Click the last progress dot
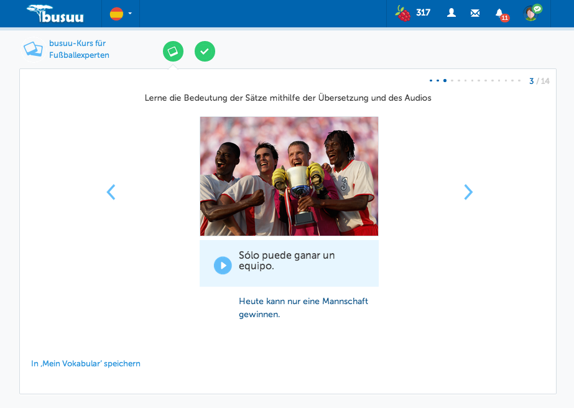This screenshot has height=408, width=574. [x=519, y=81]
